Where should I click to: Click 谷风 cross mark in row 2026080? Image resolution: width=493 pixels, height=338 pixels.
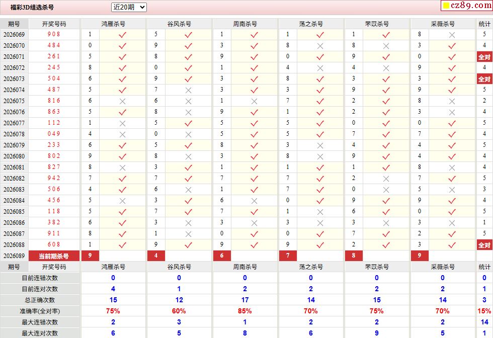(188, 157)
